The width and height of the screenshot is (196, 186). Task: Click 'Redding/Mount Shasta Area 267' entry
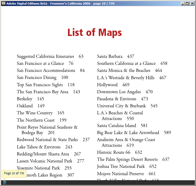(x=49, y=154)
